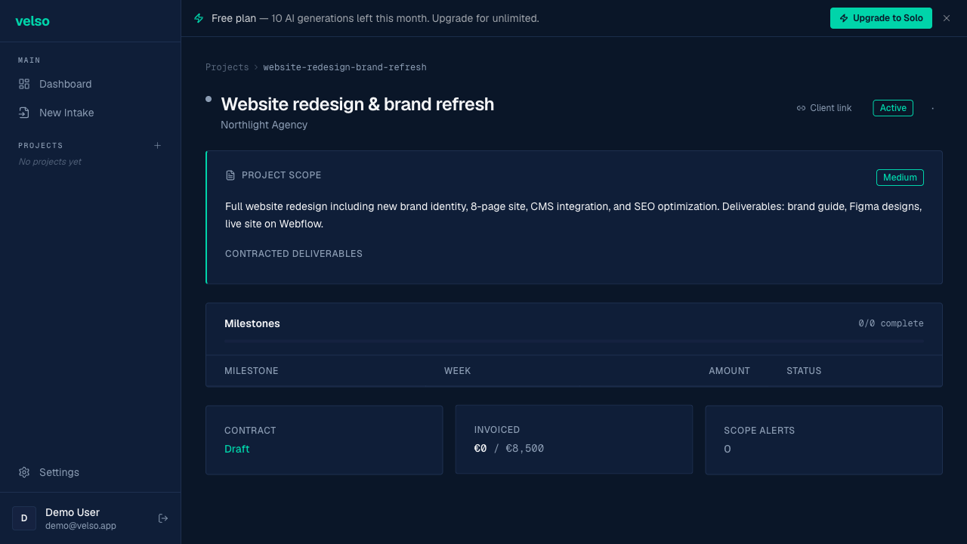The height and width of the screenshot is (544, 967).
Task: Select New Intake from the sidebar
Action: point(66,112)
